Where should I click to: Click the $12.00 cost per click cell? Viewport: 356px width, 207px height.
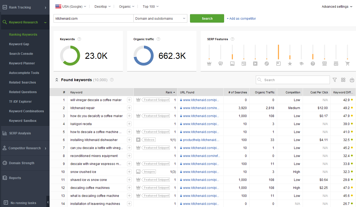pos(317,108)
